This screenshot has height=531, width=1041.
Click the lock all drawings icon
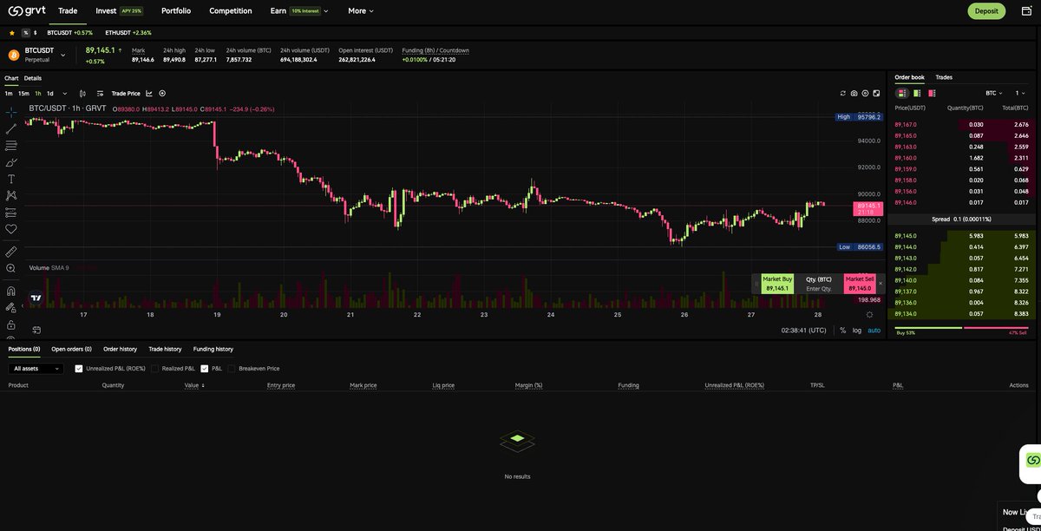pyautogui.click(x=11, y=324)
